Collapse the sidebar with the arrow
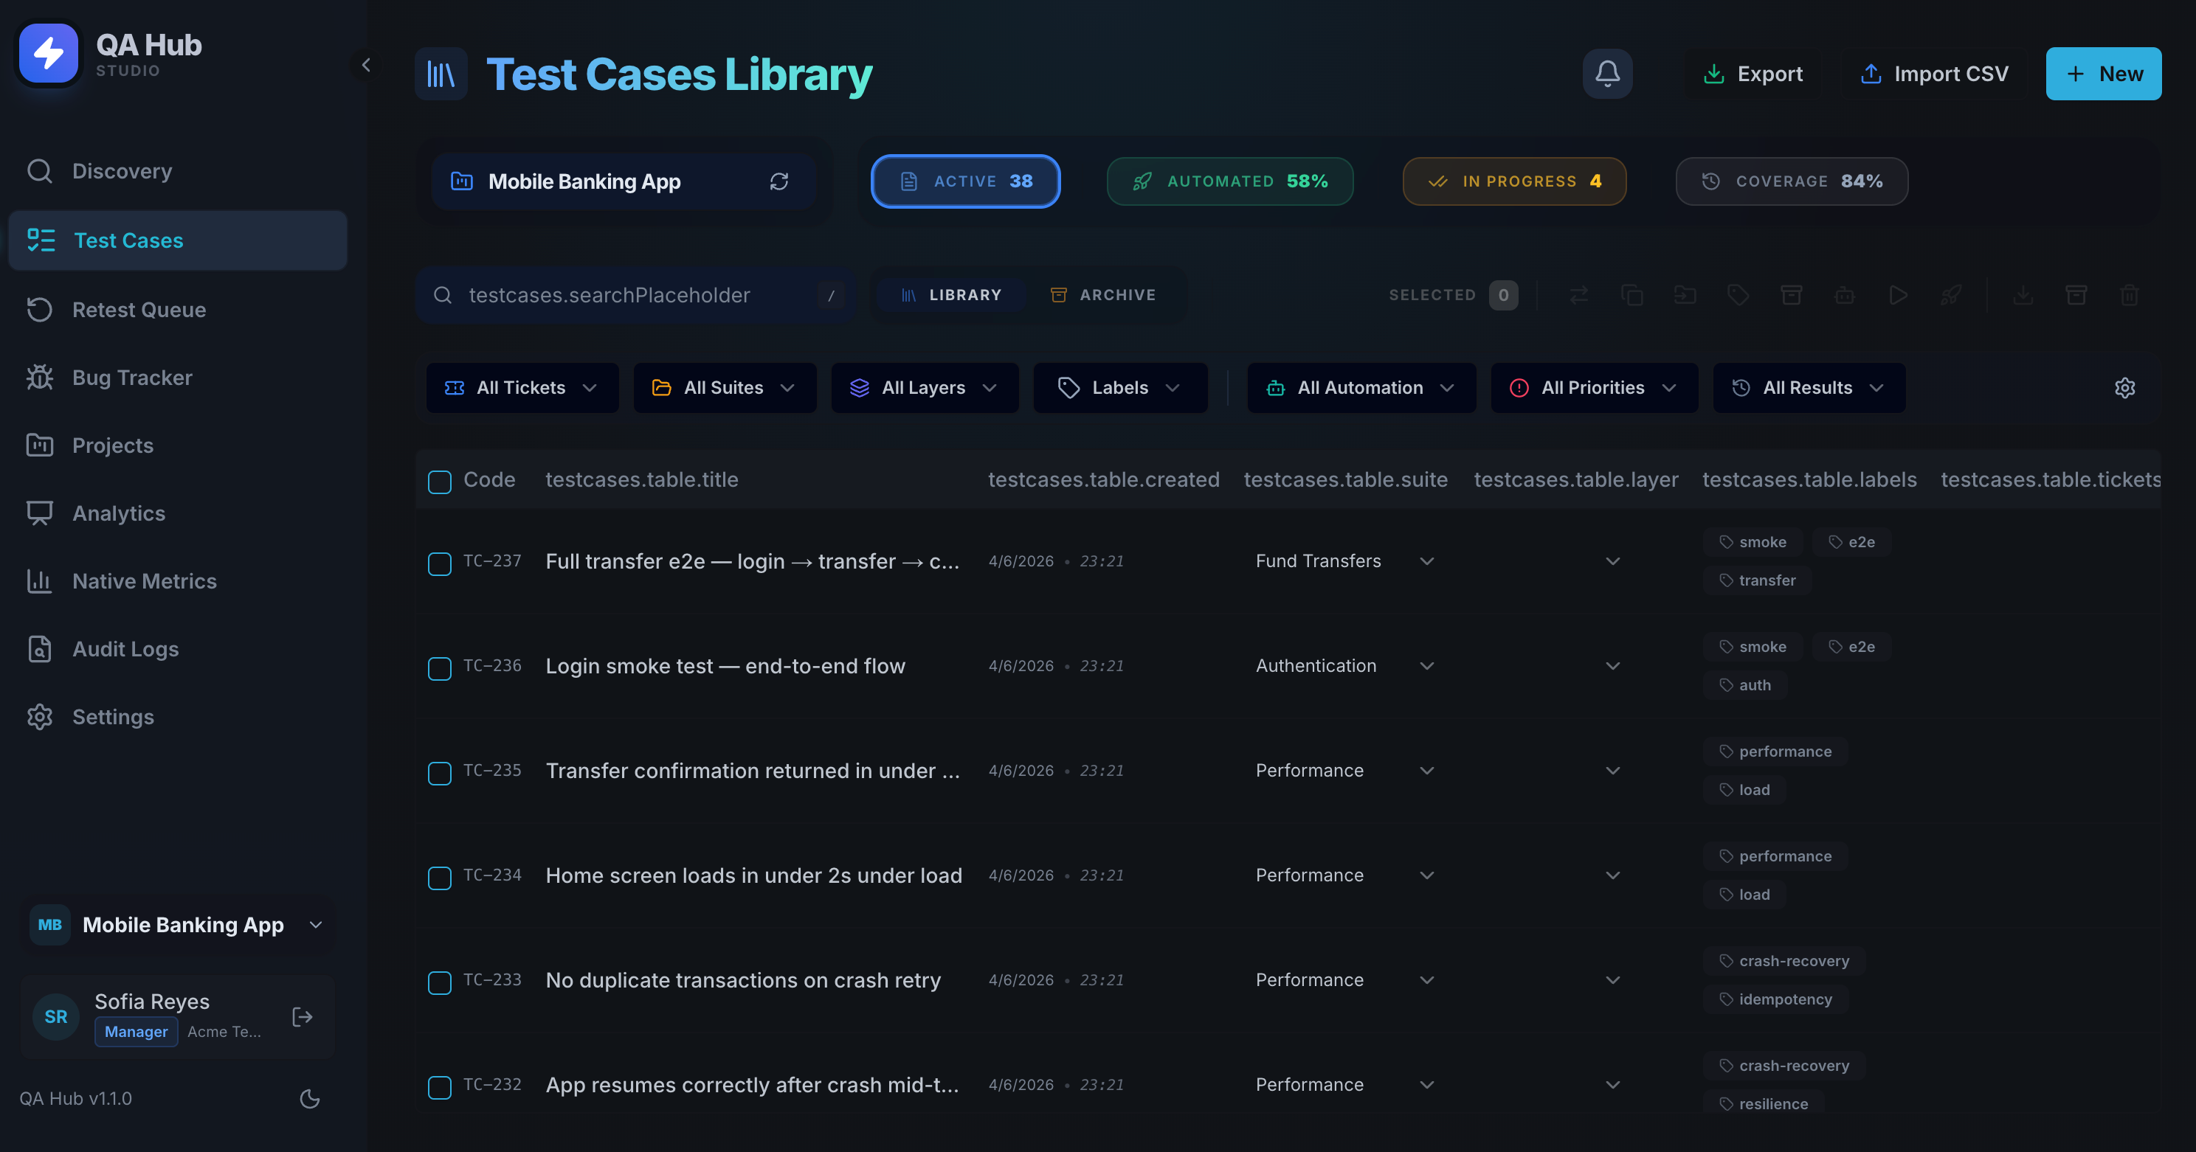 [x=366, y=65]
